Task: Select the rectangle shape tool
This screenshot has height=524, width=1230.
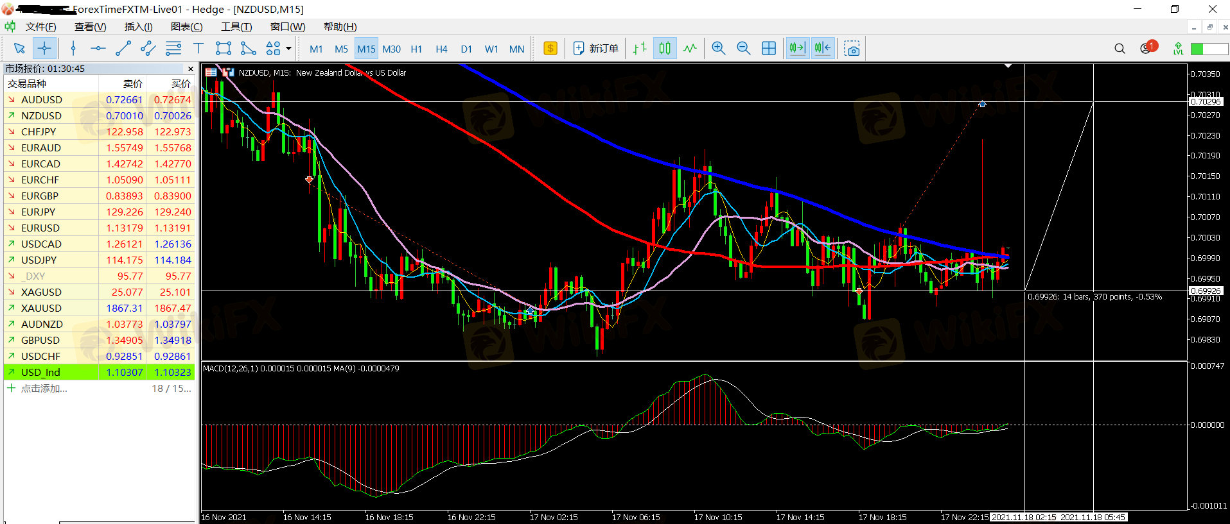Action: pyautogui.click(x=224, y=49)
